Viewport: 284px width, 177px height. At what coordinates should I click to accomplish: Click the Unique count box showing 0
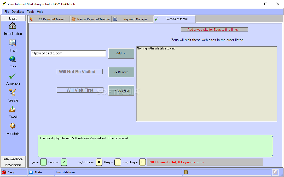118,162
